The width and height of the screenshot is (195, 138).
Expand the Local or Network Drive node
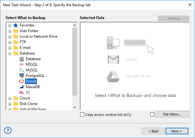point(10,37)
